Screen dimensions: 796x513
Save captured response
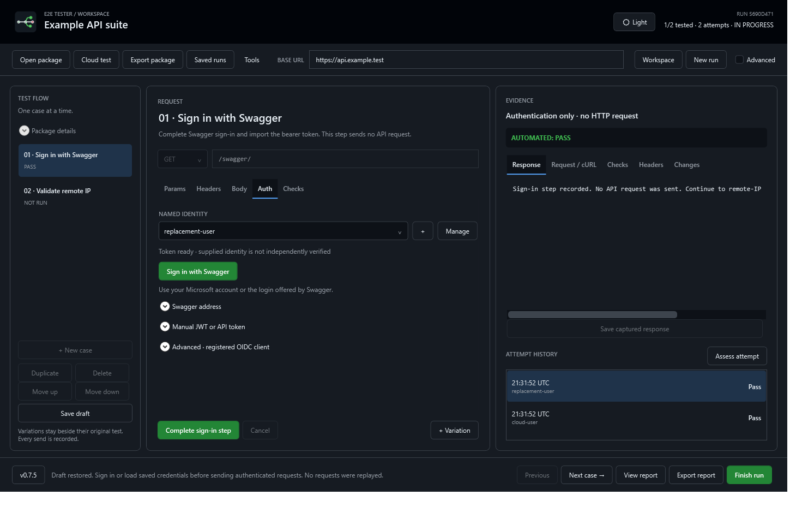click(635, 329)
